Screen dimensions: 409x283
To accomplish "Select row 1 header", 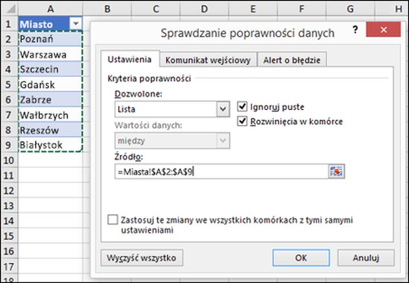I will [9, 24].
